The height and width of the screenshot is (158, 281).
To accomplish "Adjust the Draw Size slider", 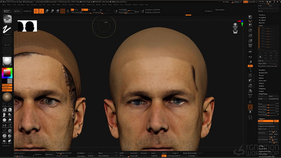I will click(129, 12).
